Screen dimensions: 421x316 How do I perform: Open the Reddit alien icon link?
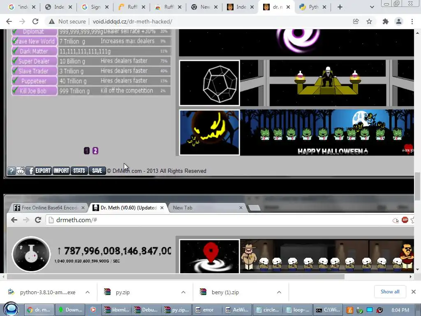point(21,171)
